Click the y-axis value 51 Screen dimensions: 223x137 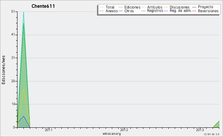coord(13,11)
